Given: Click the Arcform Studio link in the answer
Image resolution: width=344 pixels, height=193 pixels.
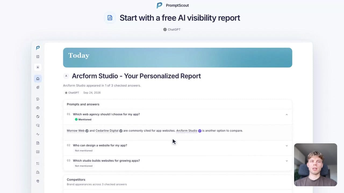Looking at the screenshot, I should [x=187, y=131].
